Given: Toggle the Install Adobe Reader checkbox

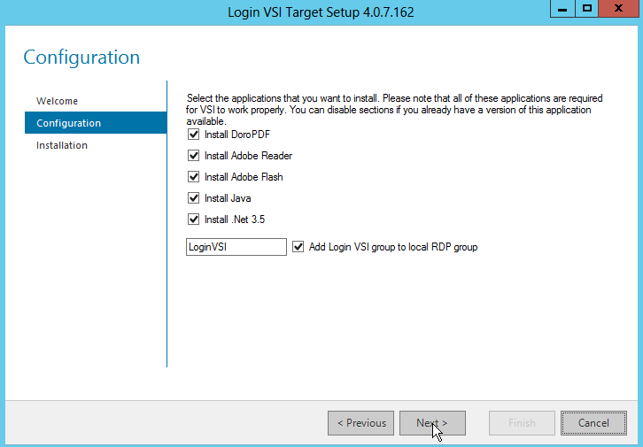Looking at the screenshot, I should 194,156.
